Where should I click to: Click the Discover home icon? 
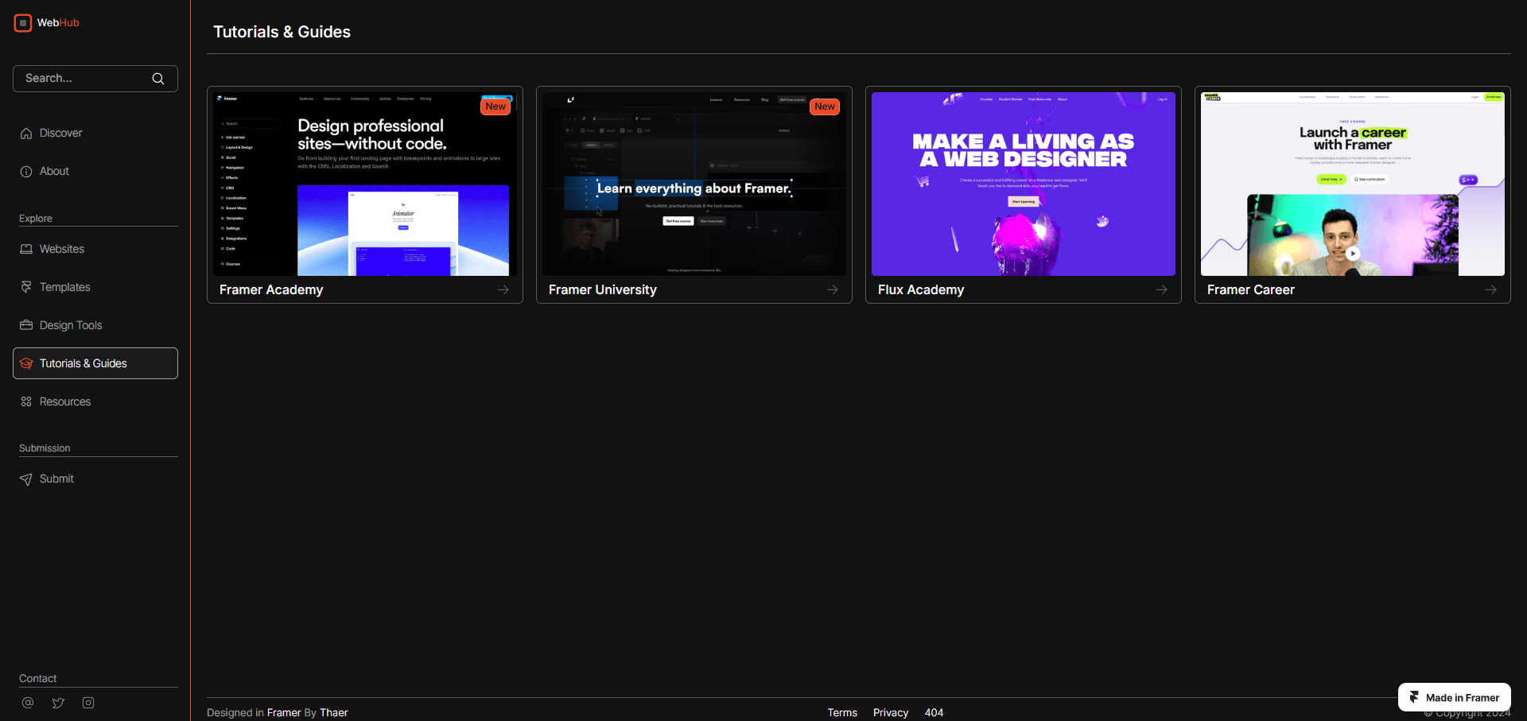pos(26,134)
